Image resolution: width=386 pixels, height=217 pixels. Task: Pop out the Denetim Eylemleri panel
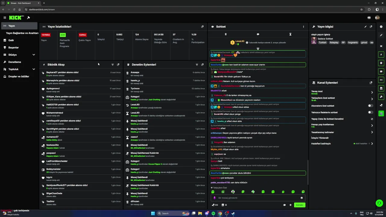202,64
